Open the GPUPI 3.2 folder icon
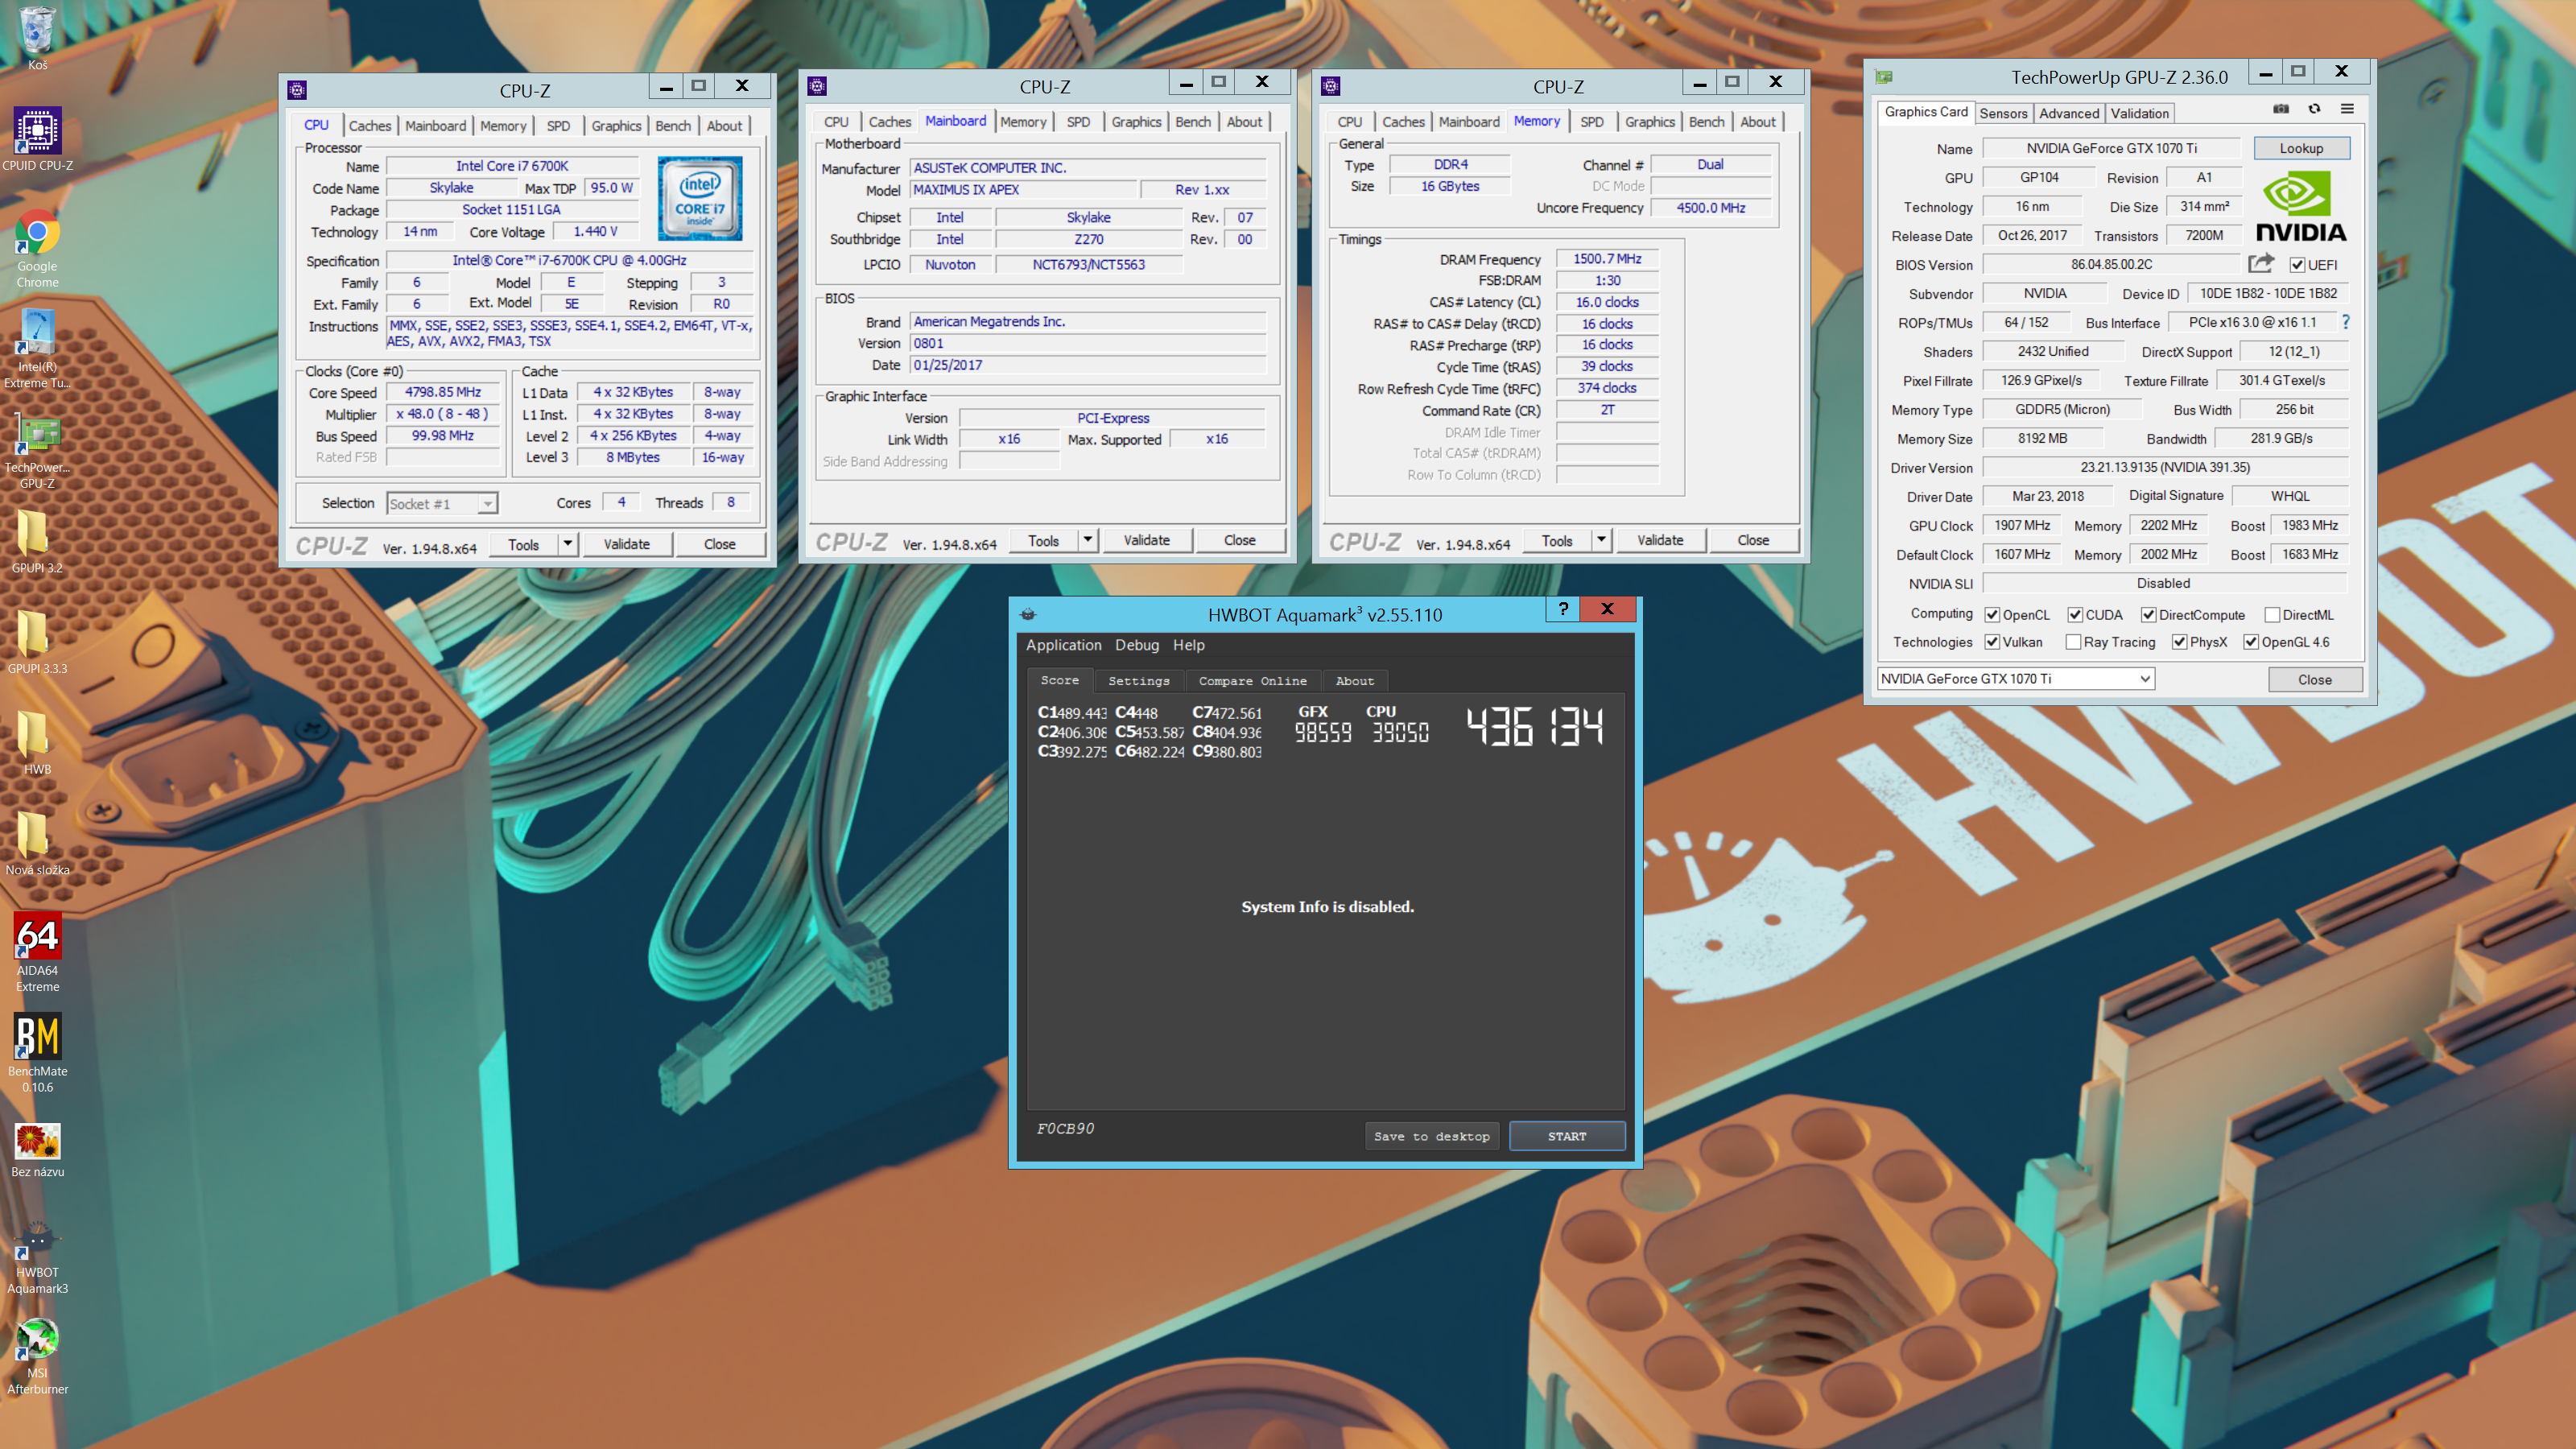Viewport: 2576px width, 1449px height. [x=37, y=541]
